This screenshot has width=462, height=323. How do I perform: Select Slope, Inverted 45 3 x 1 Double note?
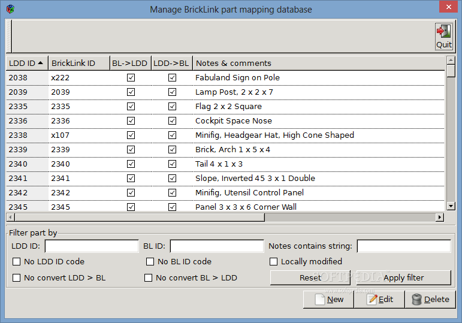pyautogui.click(x=255, y=179)
